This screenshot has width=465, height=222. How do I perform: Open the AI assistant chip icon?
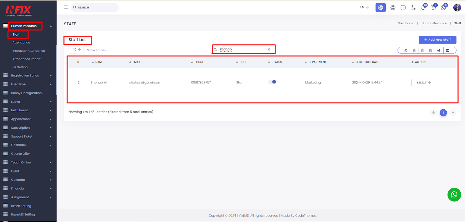pyautogui.click(x=380, y=8)
